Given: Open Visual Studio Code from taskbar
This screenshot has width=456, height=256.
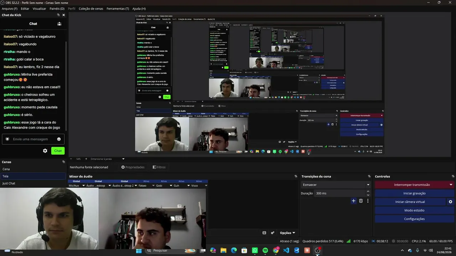Looking at the screenshot, I should (286, 251).
